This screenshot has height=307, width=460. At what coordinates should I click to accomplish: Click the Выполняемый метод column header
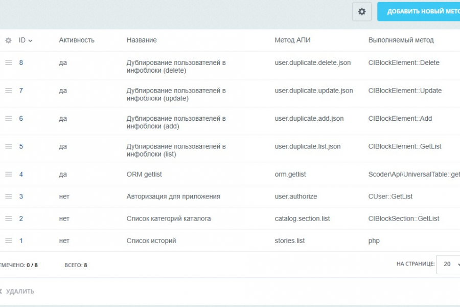(401, 40)
